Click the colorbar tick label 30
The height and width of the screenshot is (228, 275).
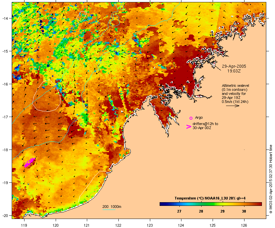coord(244,211)
